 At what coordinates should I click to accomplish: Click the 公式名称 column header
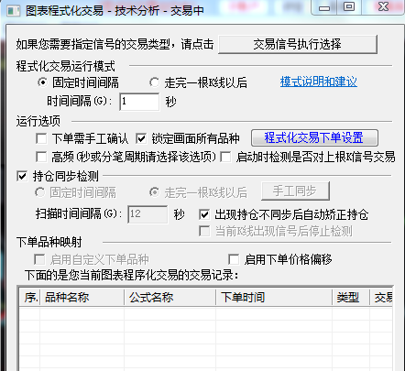point(170,297)
